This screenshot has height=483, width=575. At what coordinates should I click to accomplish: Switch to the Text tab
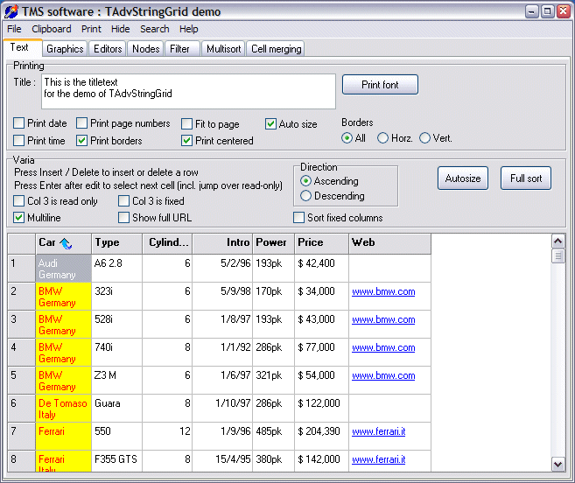pyautogui.click(x=23, y=47)
